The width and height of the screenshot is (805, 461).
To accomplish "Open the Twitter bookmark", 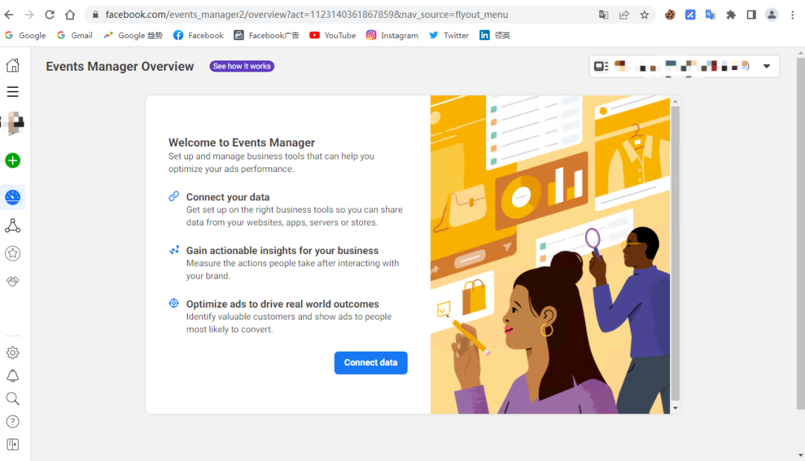I will (449, 36).
